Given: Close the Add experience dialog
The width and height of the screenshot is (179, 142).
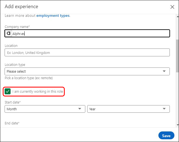Looking at the screenshot, I should pos(172,7).
